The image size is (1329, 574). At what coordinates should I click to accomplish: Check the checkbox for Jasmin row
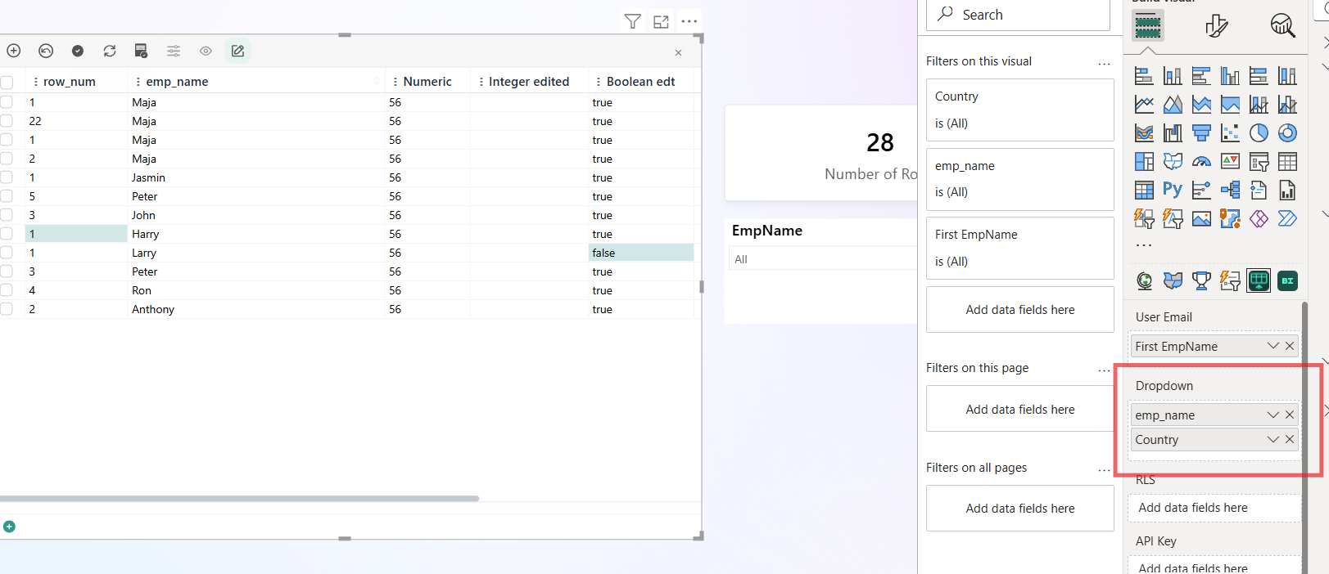(x=7, y=177)
